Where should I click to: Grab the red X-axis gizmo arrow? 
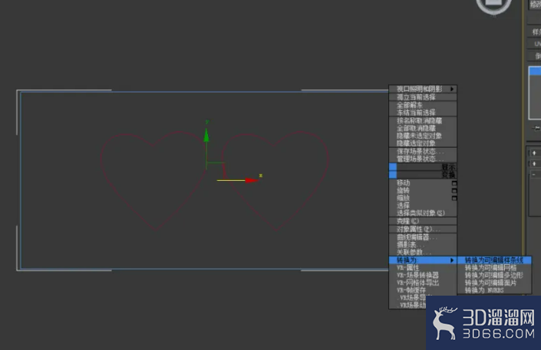pyautogui.click(x=252, y=180)
